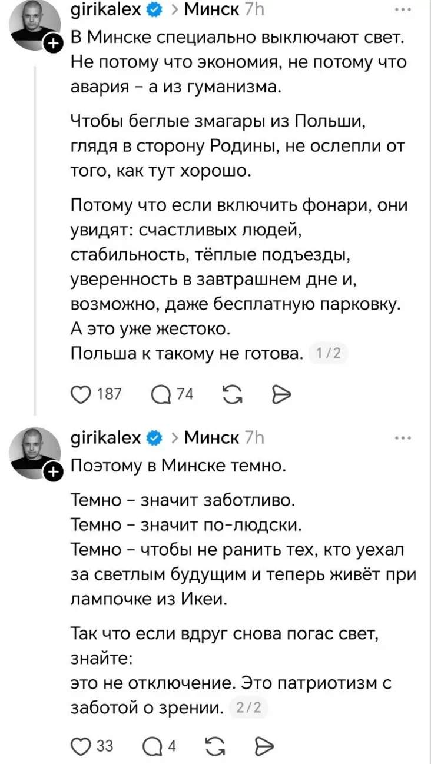Repost the second post

[217, 746]
